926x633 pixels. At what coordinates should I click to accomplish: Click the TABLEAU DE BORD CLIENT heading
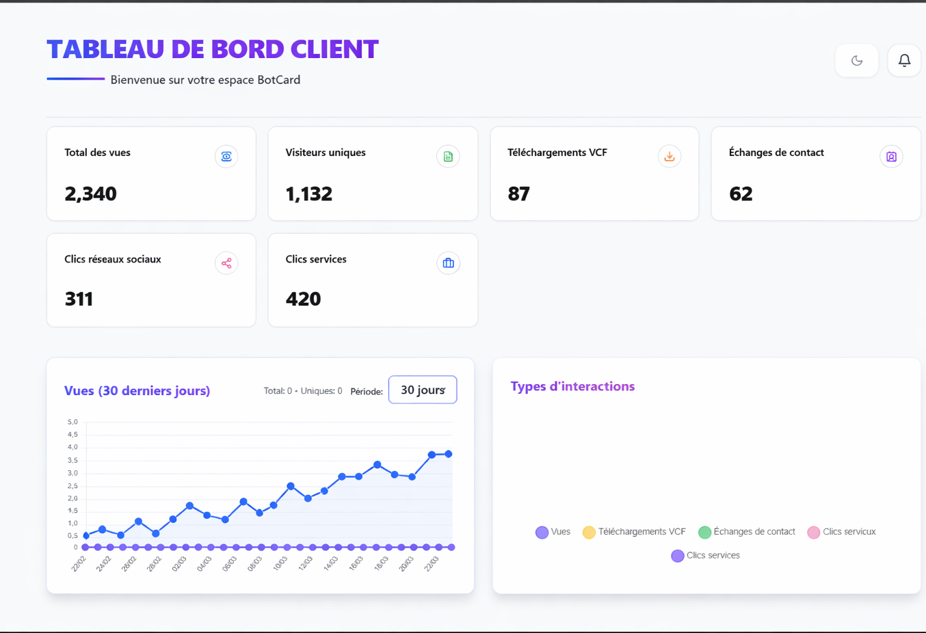(212, 49)
